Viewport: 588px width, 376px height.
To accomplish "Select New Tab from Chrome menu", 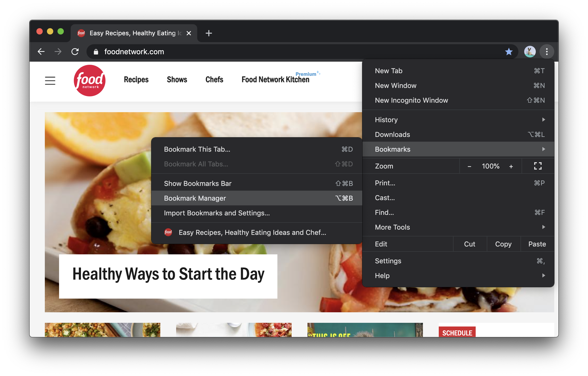I will click(458, 71).
